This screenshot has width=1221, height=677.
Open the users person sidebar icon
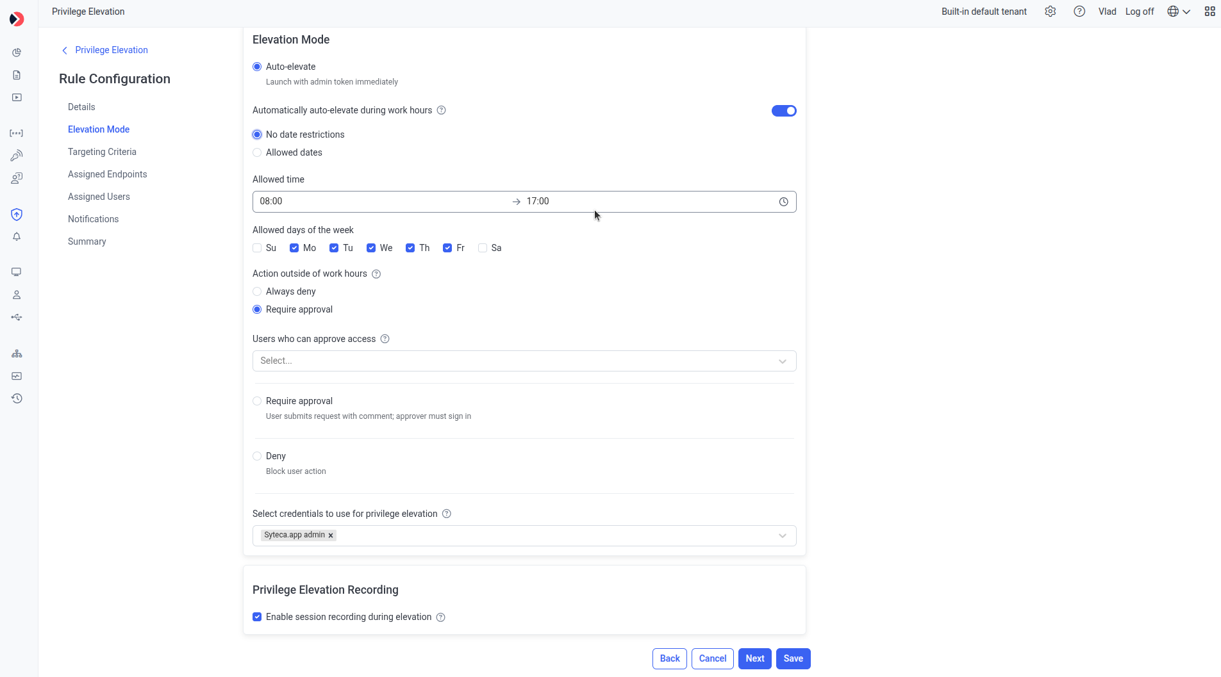click(x=17, y=295)
